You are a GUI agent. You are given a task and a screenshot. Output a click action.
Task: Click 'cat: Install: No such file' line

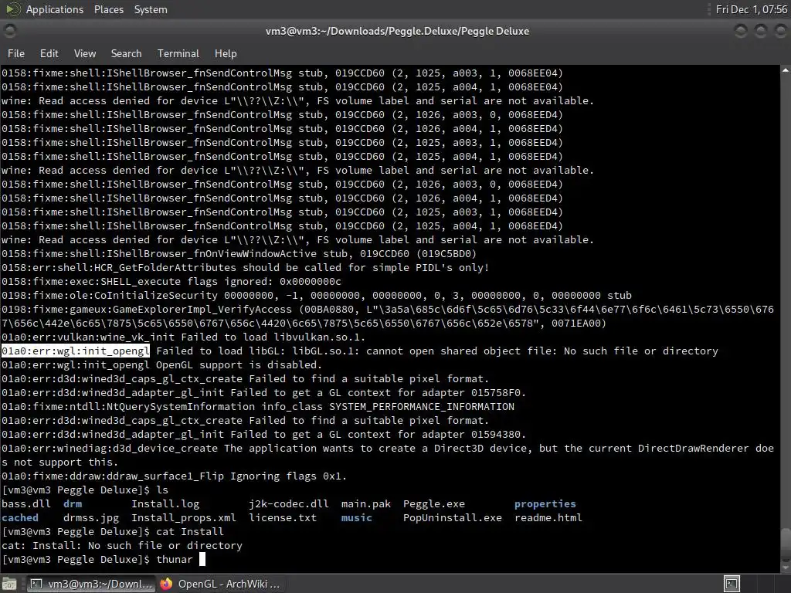(122, 546)
